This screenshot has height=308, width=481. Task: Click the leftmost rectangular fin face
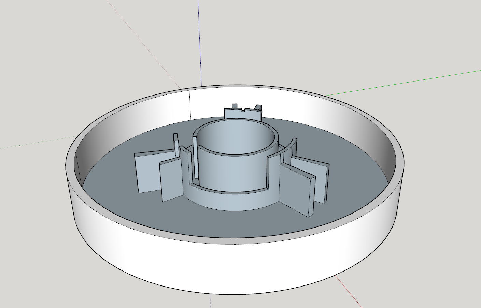point(148,172)
